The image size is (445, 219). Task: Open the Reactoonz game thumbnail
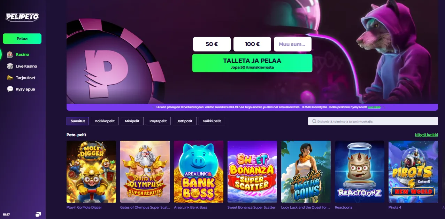tap(360, 172)
